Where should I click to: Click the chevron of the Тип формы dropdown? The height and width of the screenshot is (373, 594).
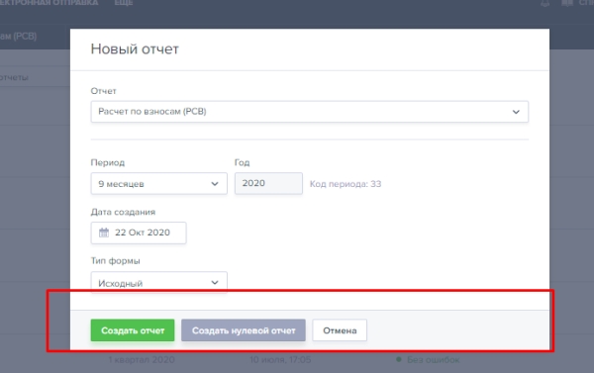(215, 283)
